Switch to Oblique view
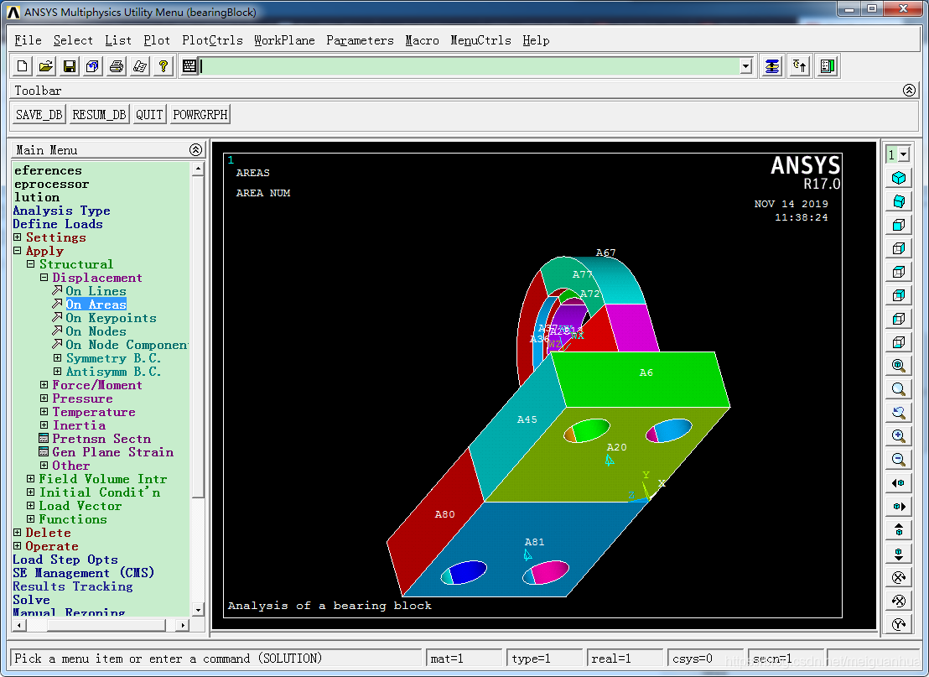929x677 pixels. (x=898, y=201)
